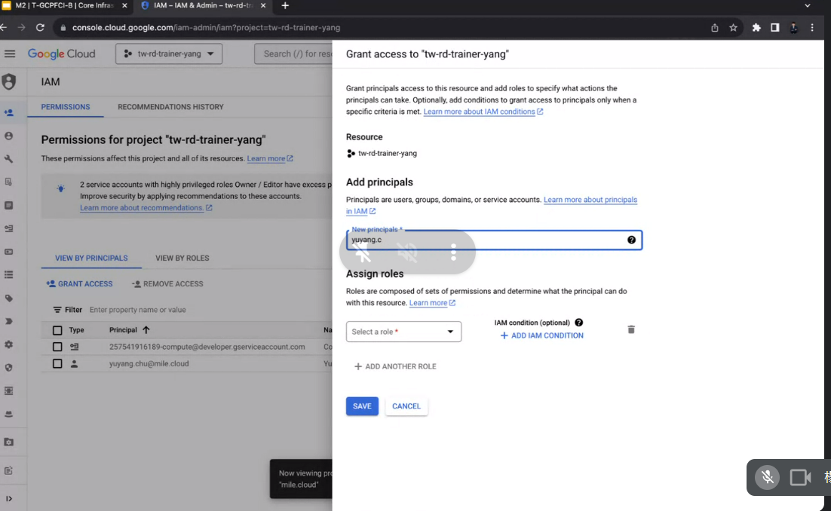Image resolution: width=831 pixels, height=511 pixels.
Task: Tick checkbox for yuyang.chu@mile.cloud row
Action: click(57, 363)
